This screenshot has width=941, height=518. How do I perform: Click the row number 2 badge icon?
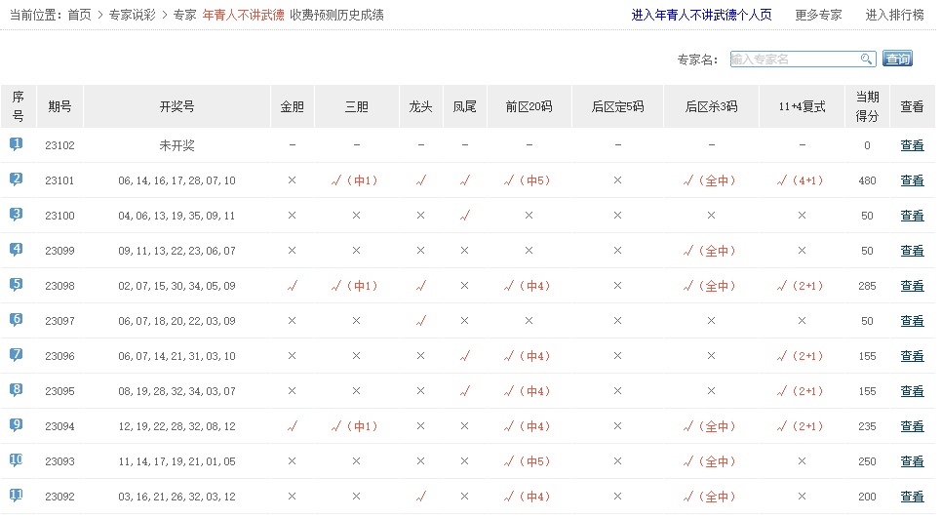point(17,179)
